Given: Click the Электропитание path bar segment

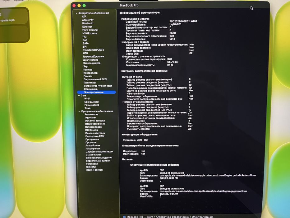Looking at the screenshot, I should coord(203,217).
